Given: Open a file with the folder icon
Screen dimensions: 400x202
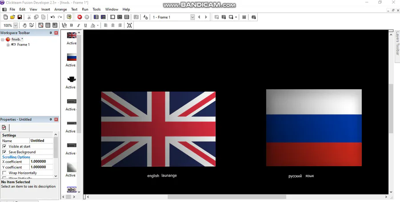Looking at the screenshot, I should point(12,17).
